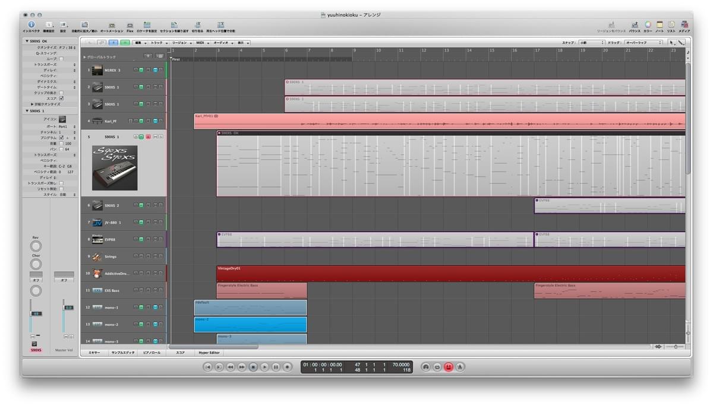The width and height of the screenshot is (713, 406).
Task: Click the Flex toolbar icon
Action: pyautogui.click(x=130, y=26)
